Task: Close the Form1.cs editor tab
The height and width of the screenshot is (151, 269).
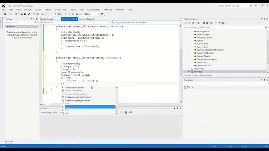Action: point(76,19)
